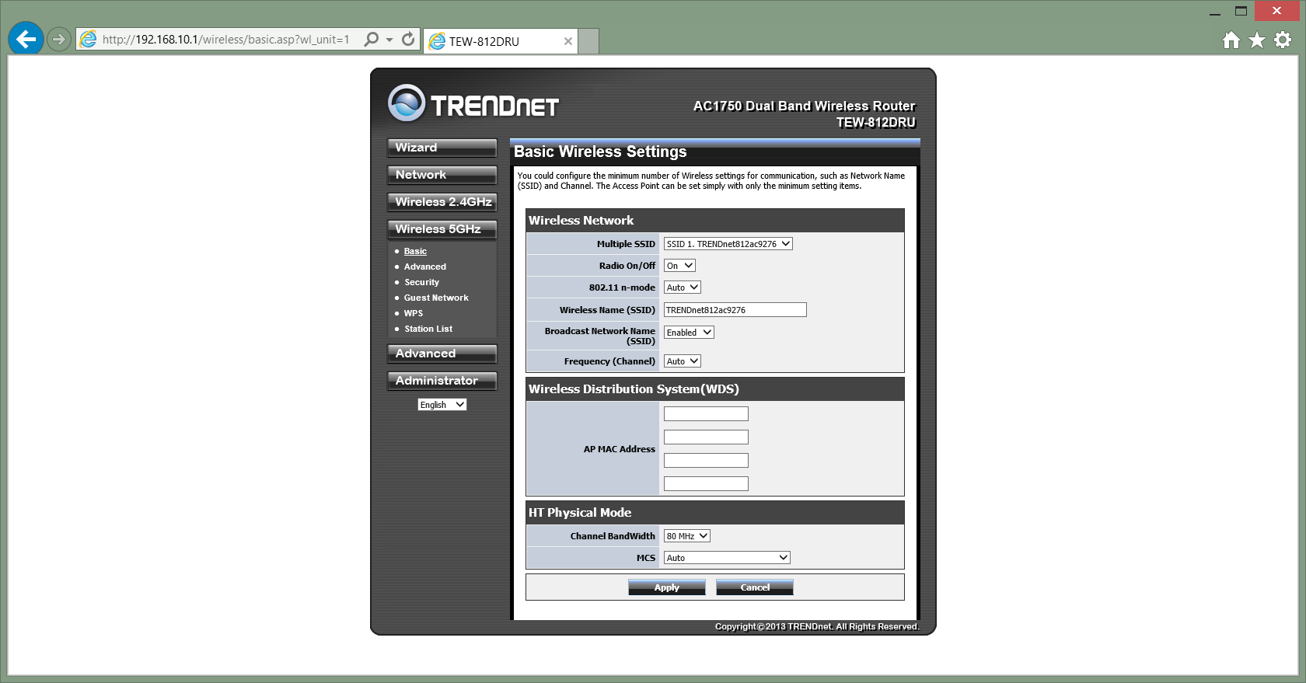
Task: Open the Frequency (Channel) dropdown
Action: click(683, 361)
